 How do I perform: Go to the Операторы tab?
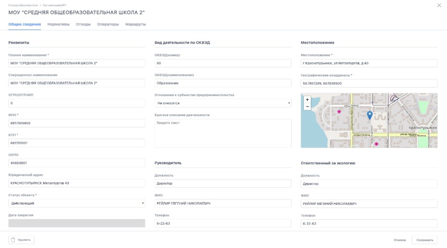(108, 24)
